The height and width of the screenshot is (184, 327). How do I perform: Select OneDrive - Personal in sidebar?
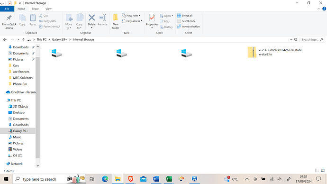pyautogui.click(x=21, y=92)
